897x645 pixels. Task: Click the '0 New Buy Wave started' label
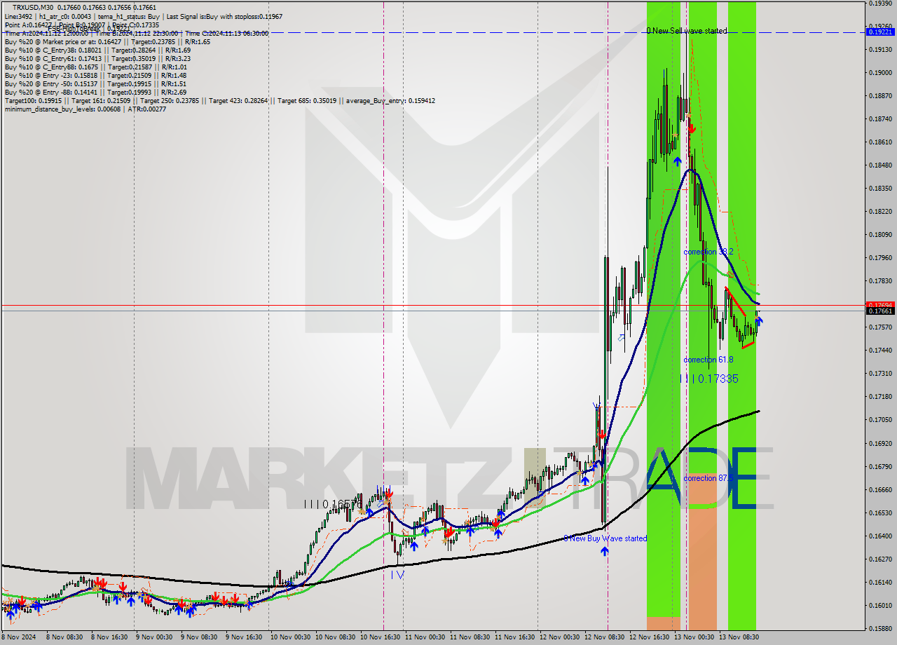(605, 538)
